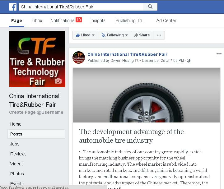
Task: Click the tire wheel article image
Action: click(x=147, y=95)
